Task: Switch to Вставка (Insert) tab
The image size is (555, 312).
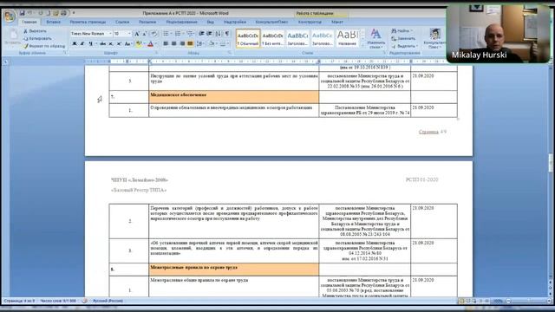Action: click(x=54, y=22)
